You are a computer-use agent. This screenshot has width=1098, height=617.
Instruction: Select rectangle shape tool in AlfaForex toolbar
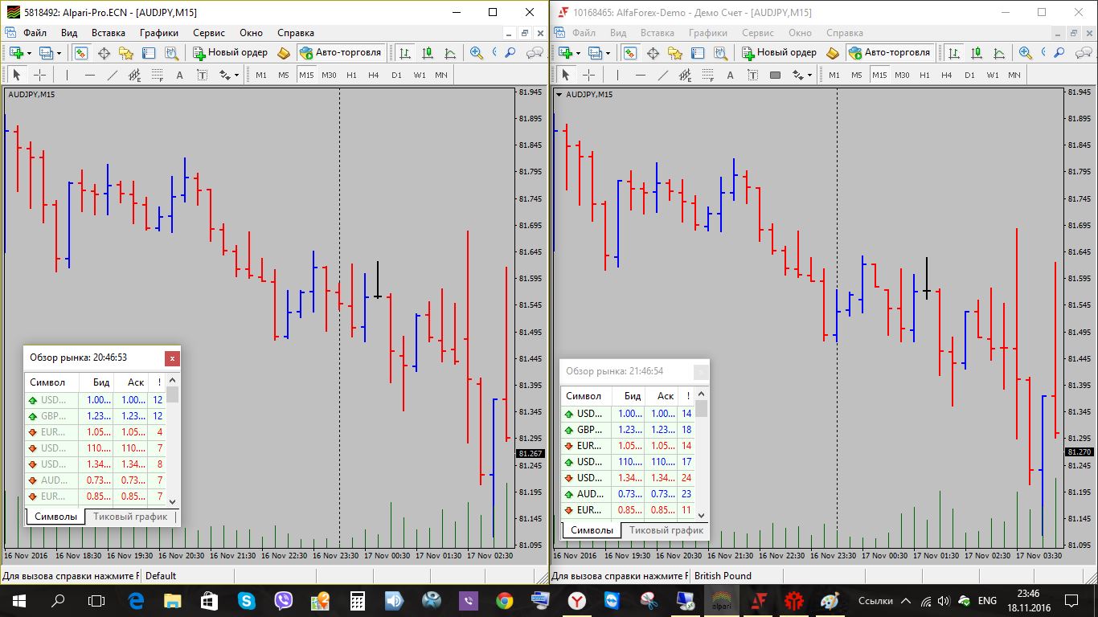point(775,75)
